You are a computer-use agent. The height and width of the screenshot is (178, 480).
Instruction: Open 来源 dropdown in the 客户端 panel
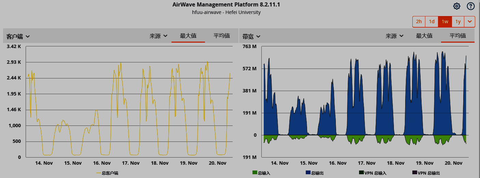(x=159, y=35)
